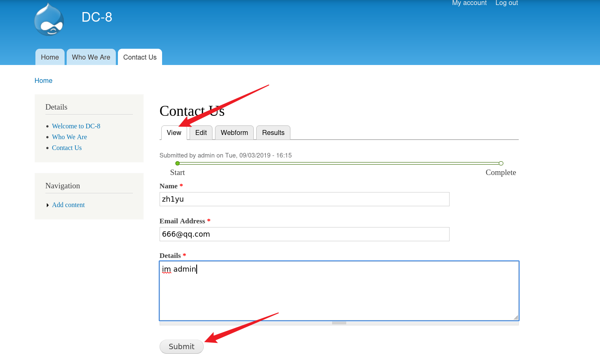
Task: Click the Submit button
Action: [x=181, y=346]
